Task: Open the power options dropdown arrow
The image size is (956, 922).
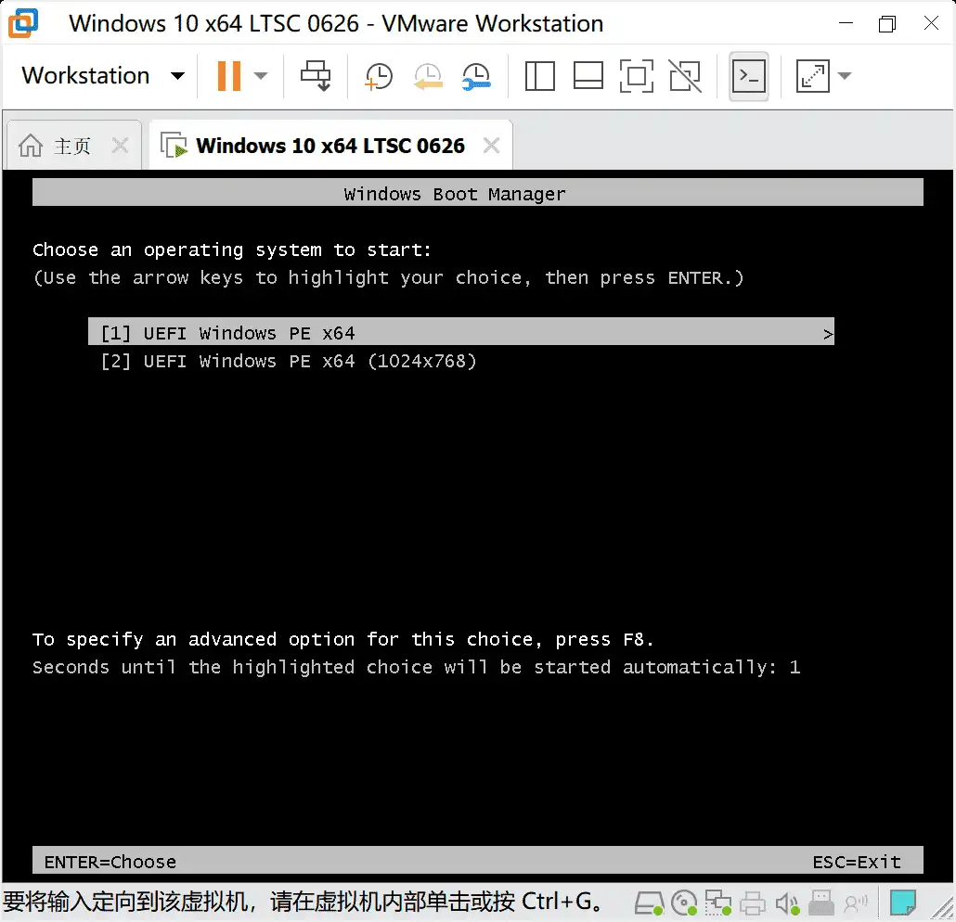Action: tap(261, 76)
